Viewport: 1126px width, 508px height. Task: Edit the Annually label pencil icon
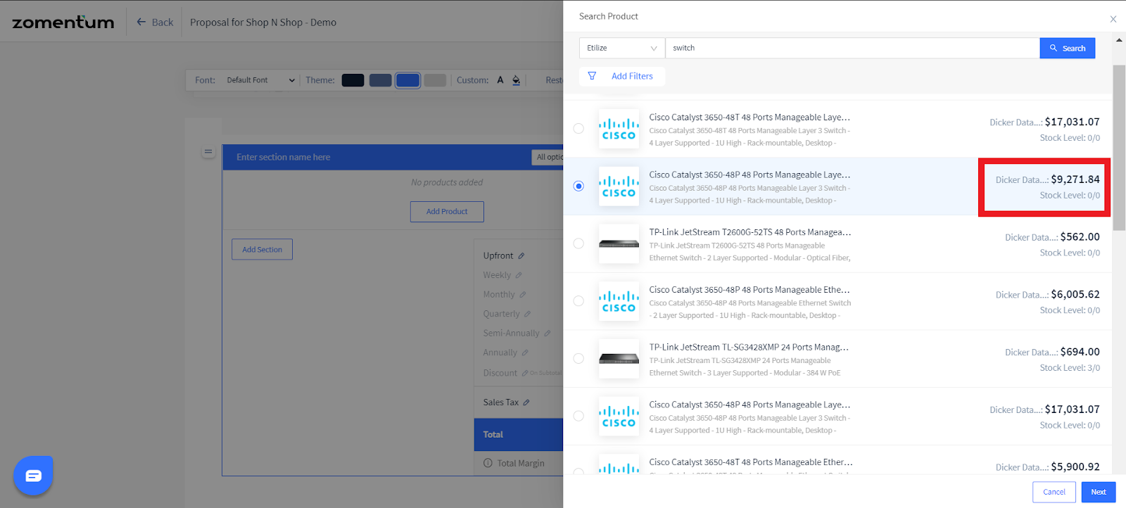coord(525,353)
